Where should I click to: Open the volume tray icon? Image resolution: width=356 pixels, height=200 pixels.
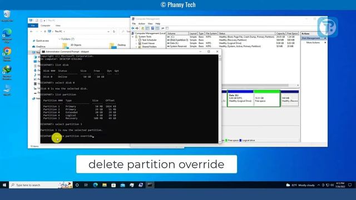[332, 185]
